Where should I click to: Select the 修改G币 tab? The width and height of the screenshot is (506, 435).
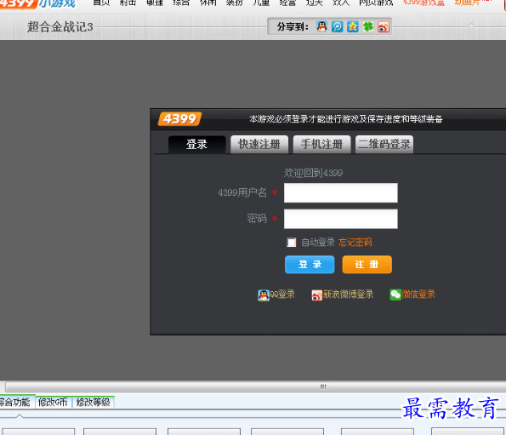pyautogui.click(x=53, y=402)
